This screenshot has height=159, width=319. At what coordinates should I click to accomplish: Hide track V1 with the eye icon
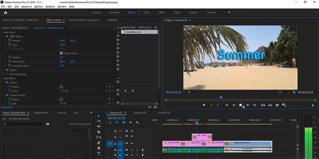(132, 144)
